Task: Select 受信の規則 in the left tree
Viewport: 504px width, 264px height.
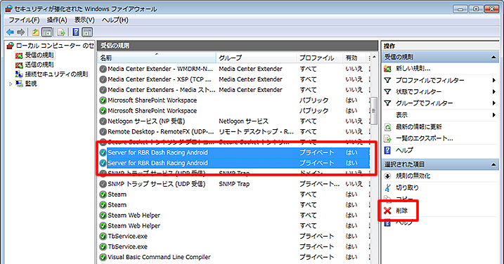Action: point(39,55)
